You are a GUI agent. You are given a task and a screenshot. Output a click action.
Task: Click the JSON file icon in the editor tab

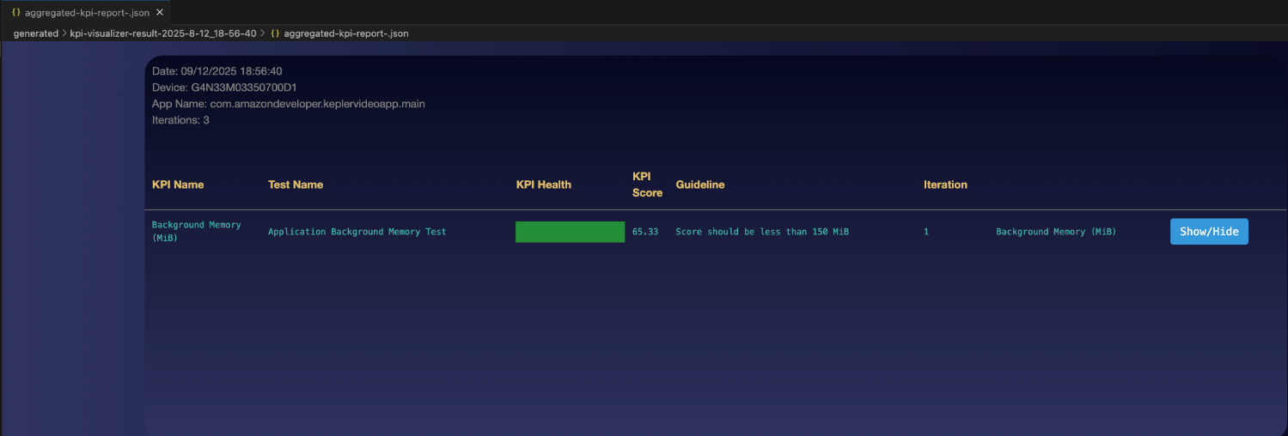click(x=16, y=12)
